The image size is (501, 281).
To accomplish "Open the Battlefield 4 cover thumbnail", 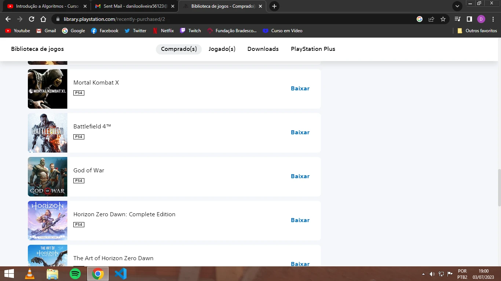I will coord(48,133).
